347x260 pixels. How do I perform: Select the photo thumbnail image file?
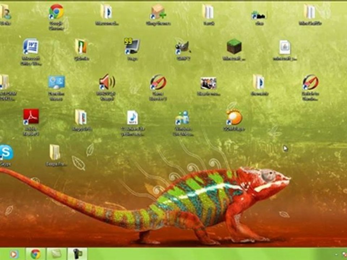pyautogui.click(x=208, y=83)
